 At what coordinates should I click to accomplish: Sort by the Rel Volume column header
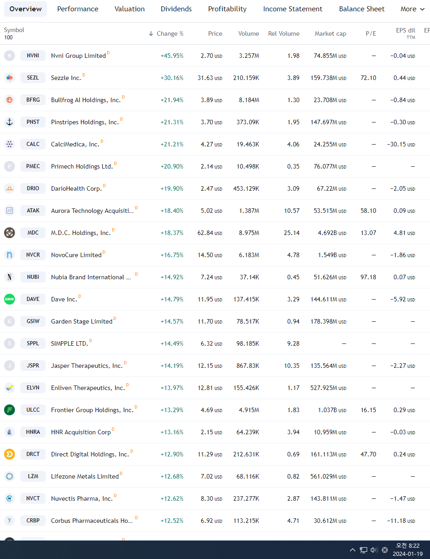click(284, 33)
